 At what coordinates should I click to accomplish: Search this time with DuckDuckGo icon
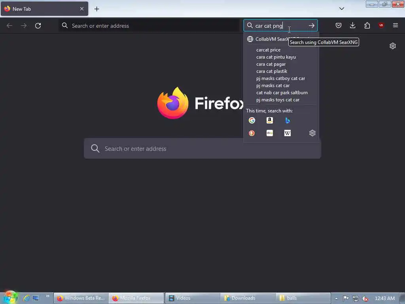point(252,133)
